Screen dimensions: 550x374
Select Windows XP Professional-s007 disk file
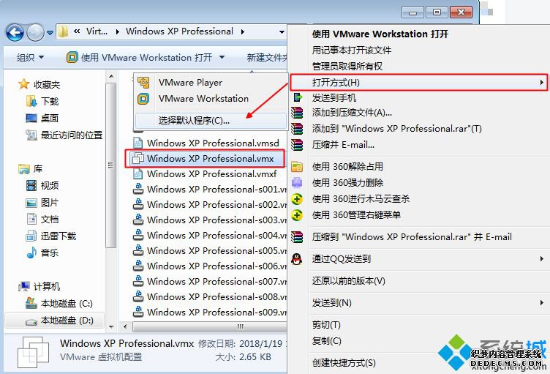click(x=210, y=281)
